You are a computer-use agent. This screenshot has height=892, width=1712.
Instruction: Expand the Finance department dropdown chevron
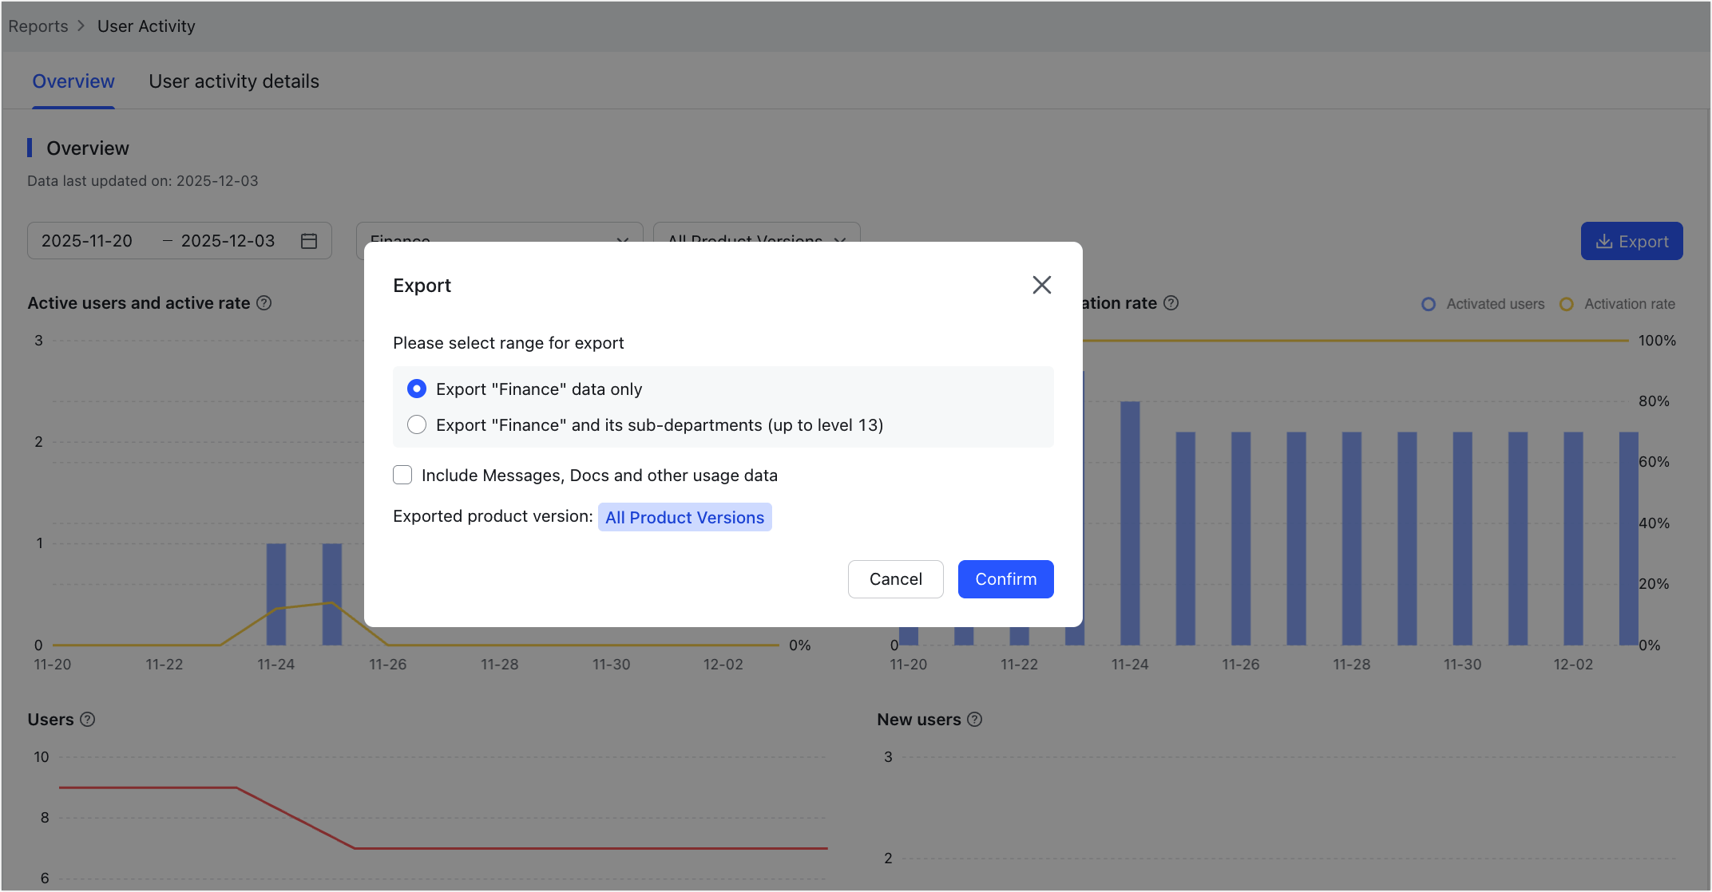click(623, 239)
